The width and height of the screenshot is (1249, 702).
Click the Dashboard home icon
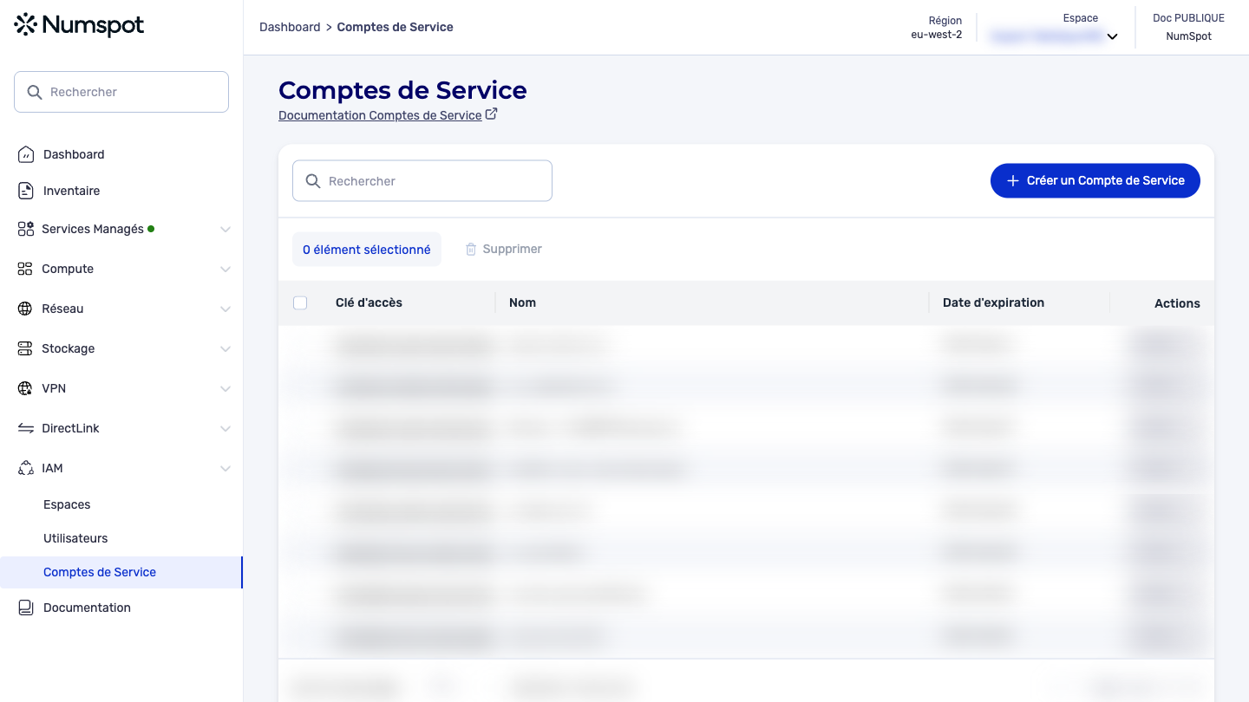pos(26,154)
